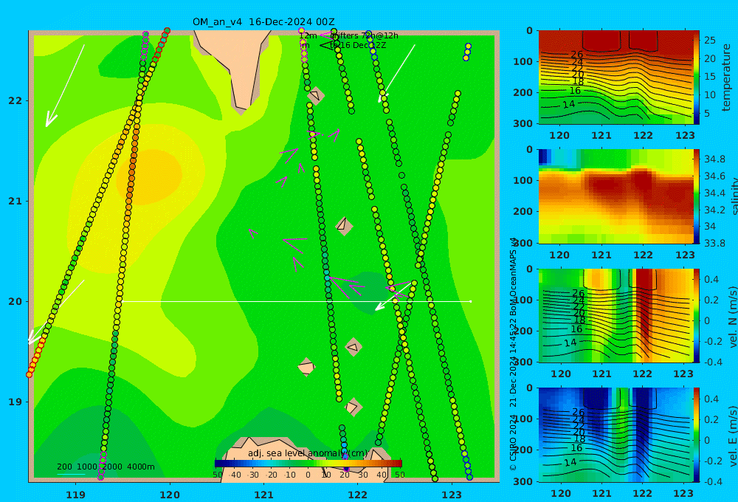Screen dimensions: 738x502
Task: Click the vel. N (m/s) colorbar
Action: pyautogui.click(x=697, y=315)
